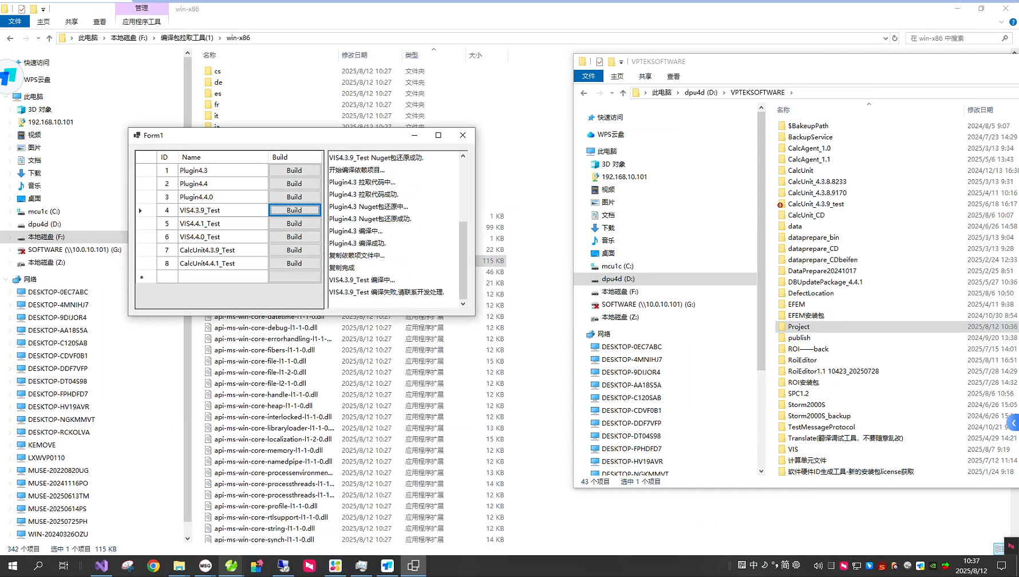Open quick access toolbar dropdown in VPTEKSOFTWARE

pyautogui.click(x=621, y=62)
